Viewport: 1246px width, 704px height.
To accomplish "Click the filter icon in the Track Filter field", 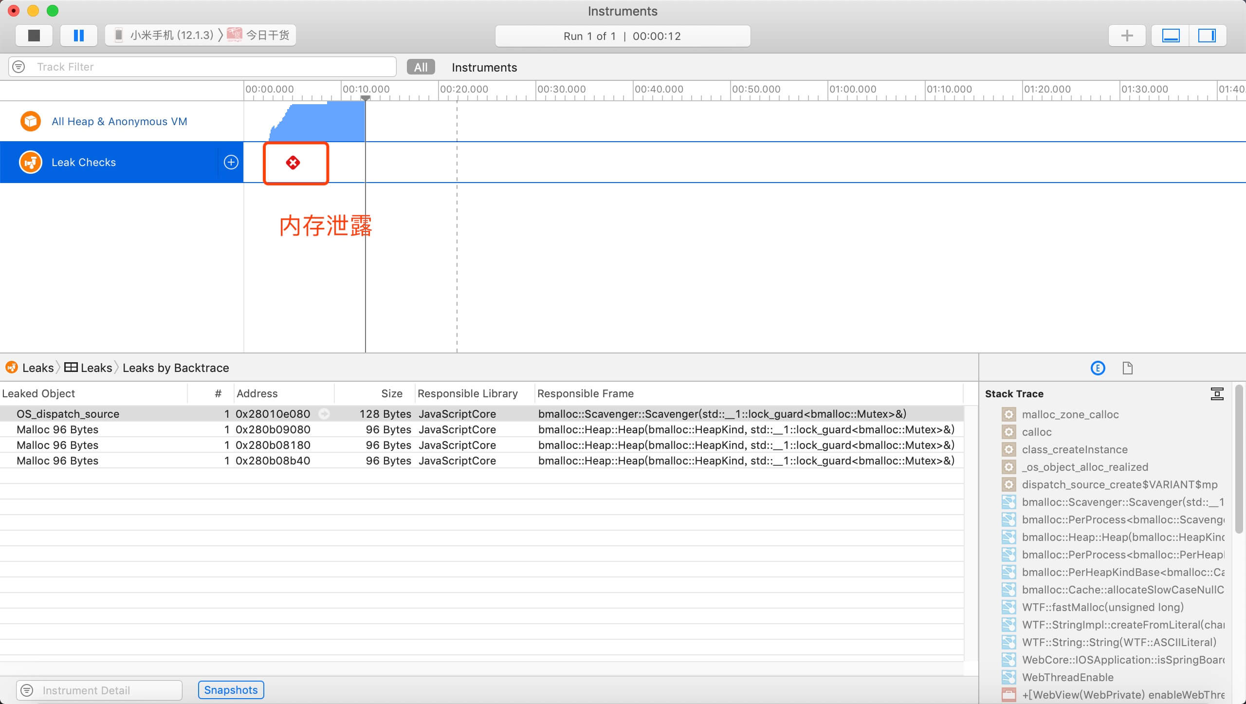I will [18, 67].
